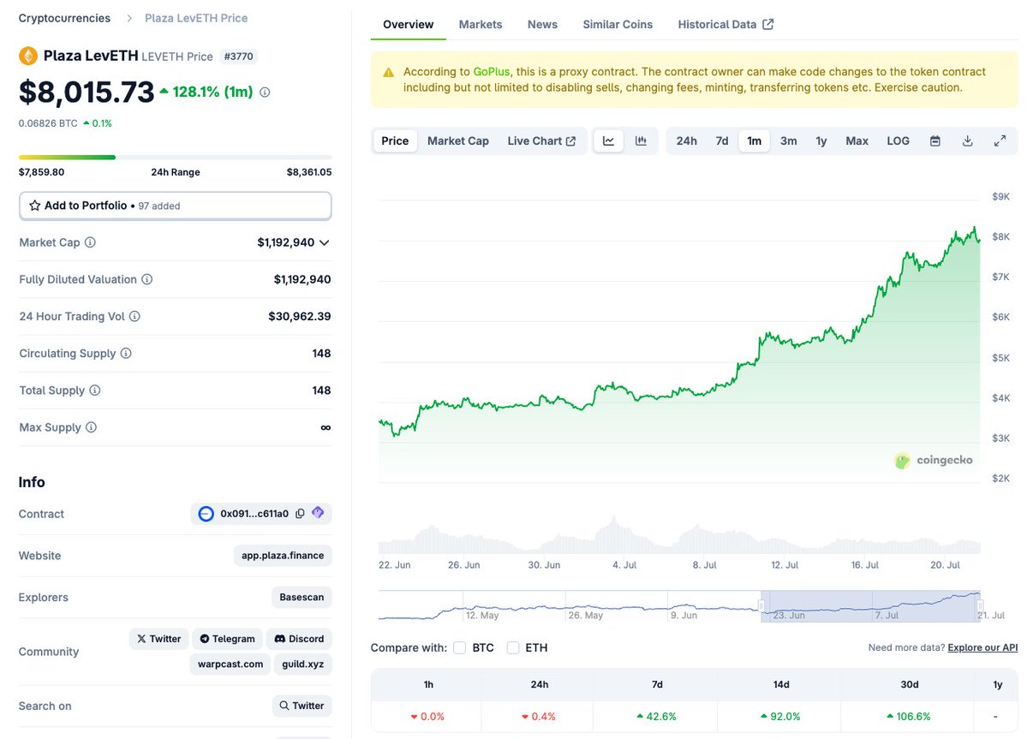This screenshot has width=1027, height=739.
Task: Click the 24h Range progress bar
Action: pyautogui.click(x=176, y=157)
